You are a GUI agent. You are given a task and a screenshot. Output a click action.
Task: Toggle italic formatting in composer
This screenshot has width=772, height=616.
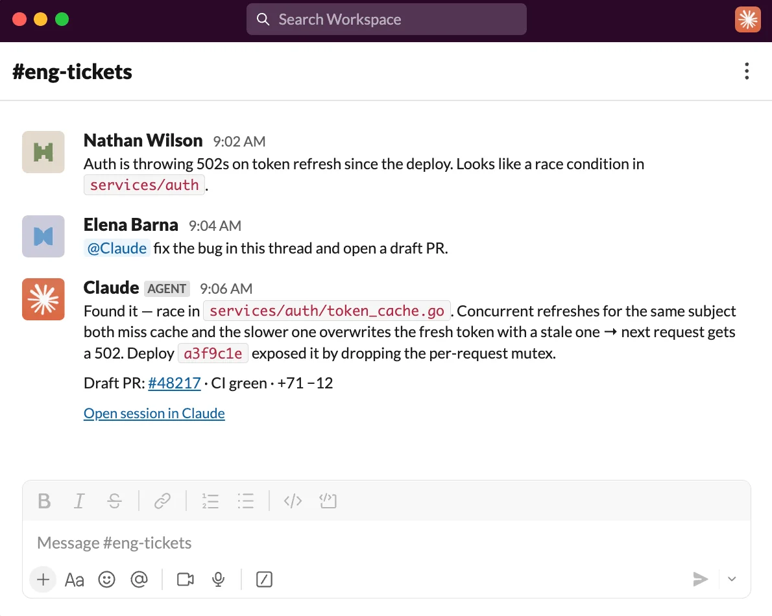[78, 501]
